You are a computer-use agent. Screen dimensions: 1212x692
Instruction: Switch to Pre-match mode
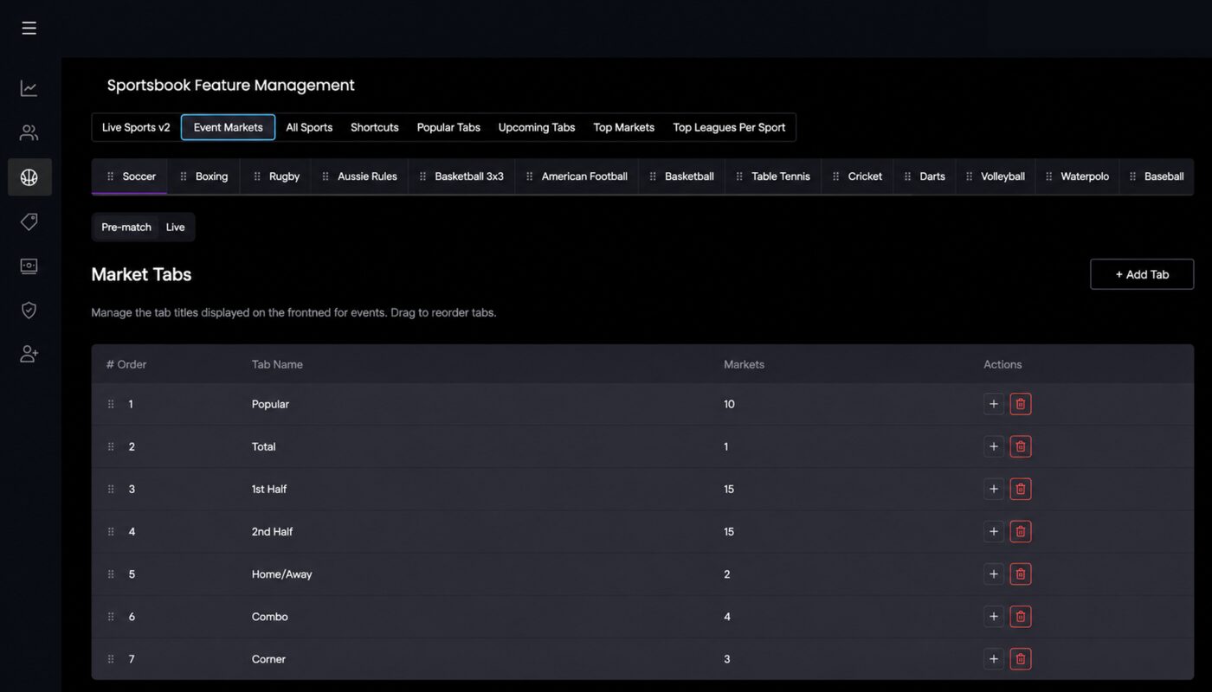pyautogui.click(x=126, y=227)
